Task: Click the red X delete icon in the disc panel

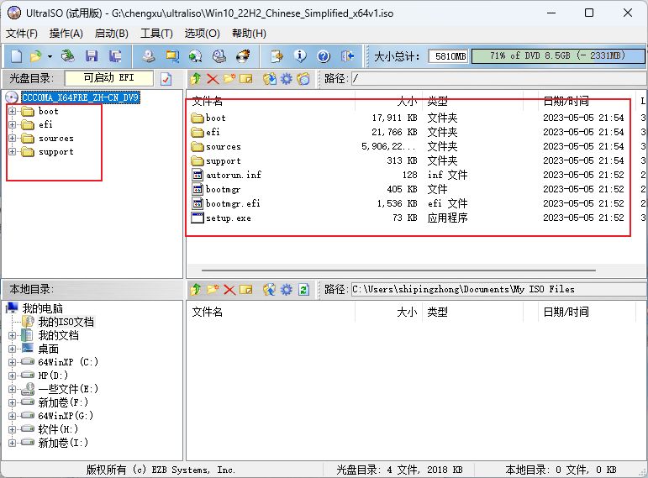Action: [212, 79]
